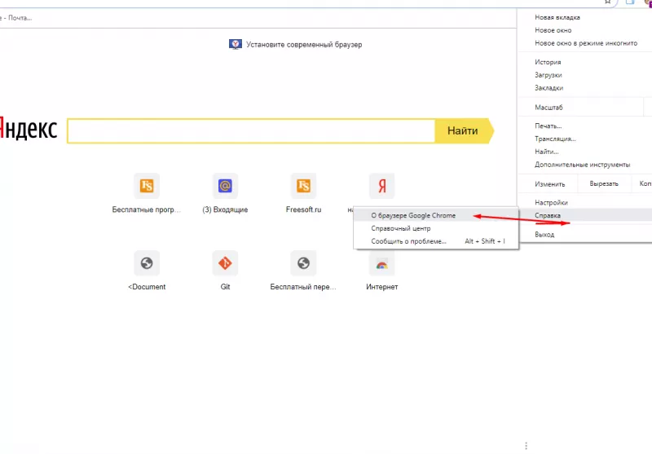This screenshot has height=454, width=652.
Task: Click the Изменить label in edit row
Action: 549,183
